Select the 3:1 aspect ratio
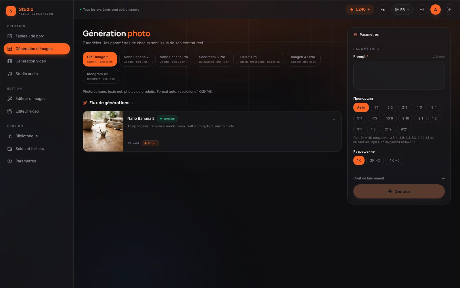The image size is (460, 288). (x=359, y=129)
